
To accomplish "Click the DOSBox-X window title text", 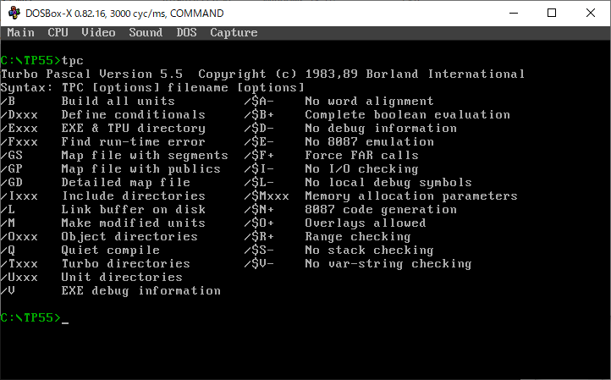I will tap(125, 13).
